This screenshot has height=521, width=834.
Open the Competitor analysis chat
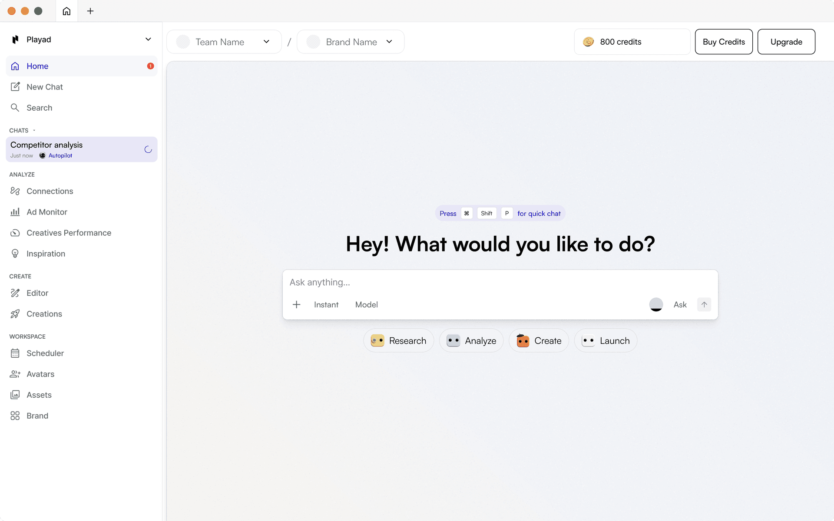(82, 149)
